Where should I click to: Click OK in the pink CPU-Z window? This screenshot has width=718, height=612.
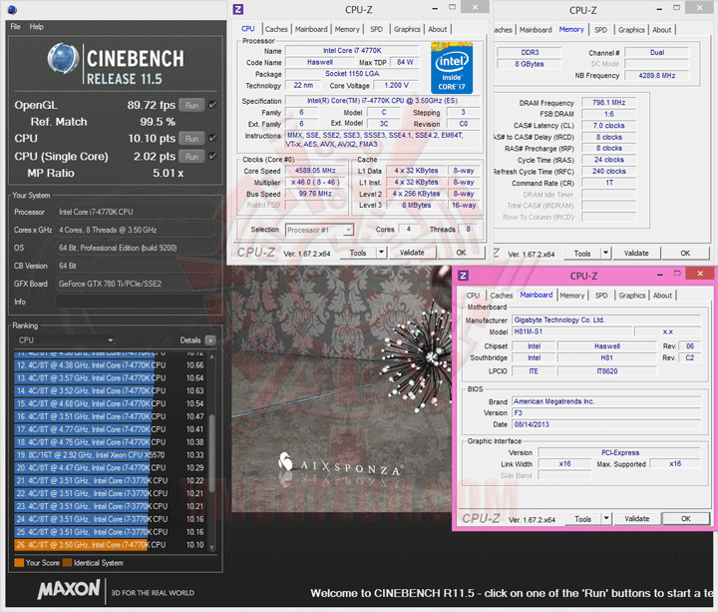686,519
